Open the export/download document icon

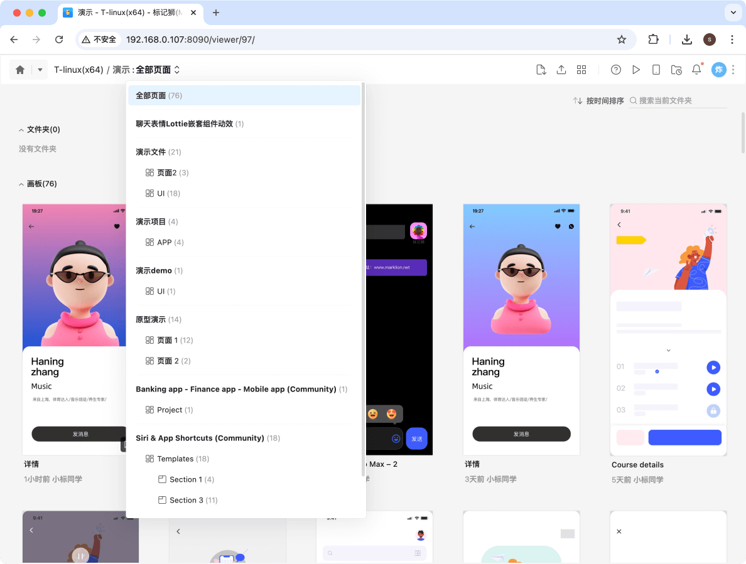tap(541, 70)
